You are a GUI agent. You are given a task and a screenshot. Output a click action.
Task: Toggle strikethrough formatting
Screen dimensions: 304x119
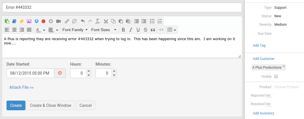click(145, 30)
